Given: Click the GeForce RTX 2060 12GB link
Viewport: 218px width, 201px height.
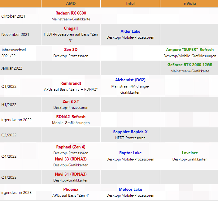Looking at the screenshot, I should tap(190, 65).
